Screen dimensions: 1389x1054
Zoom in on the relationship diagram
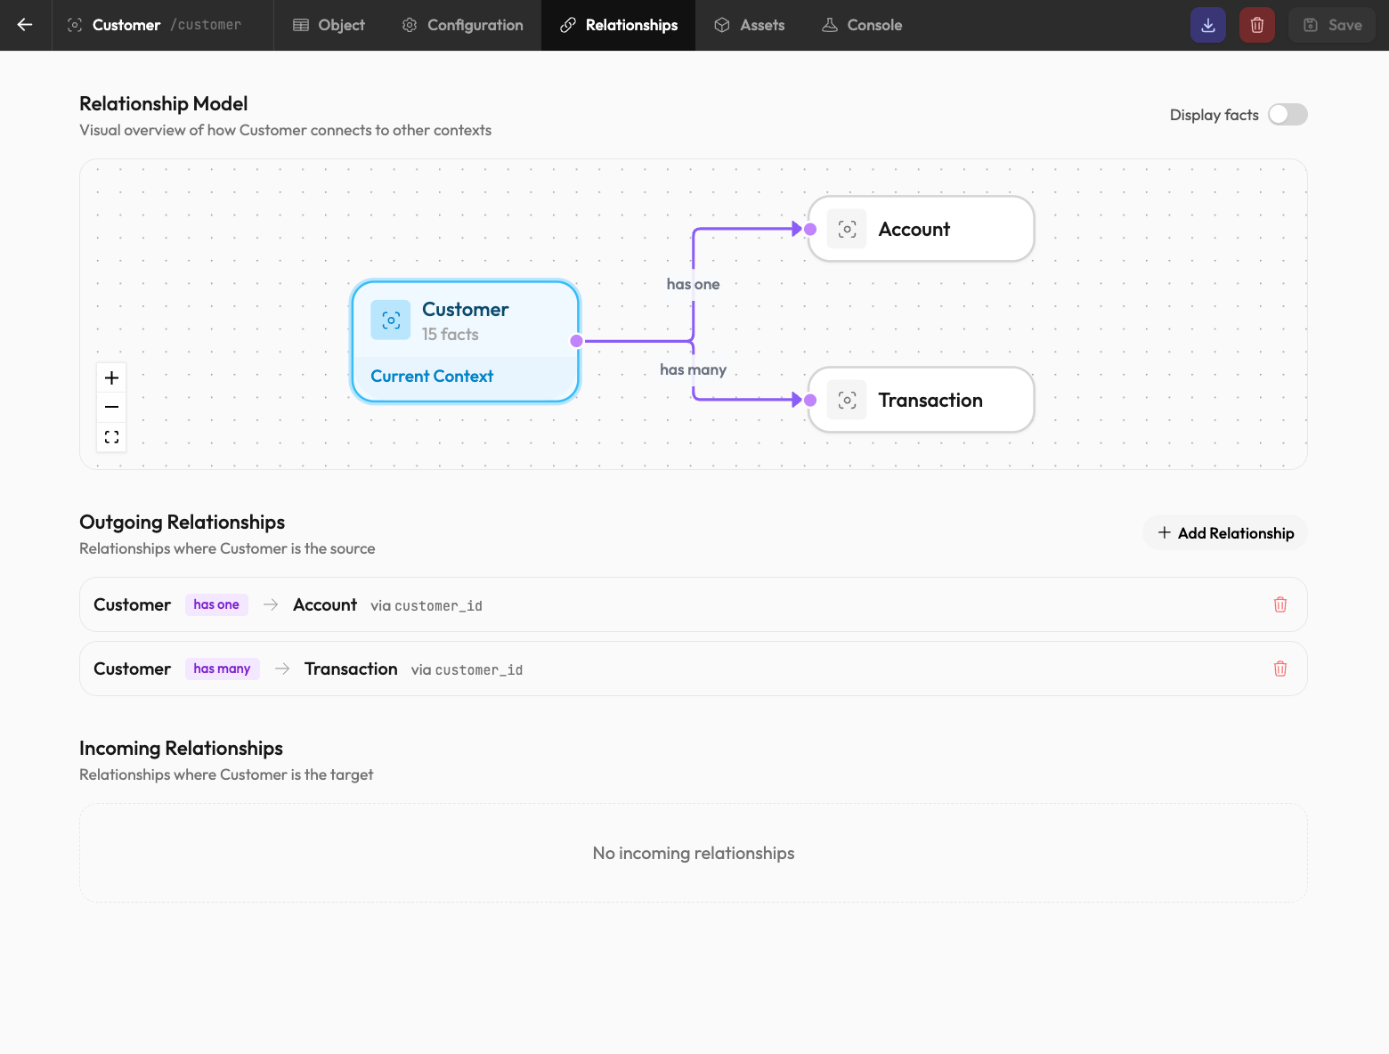111,377
